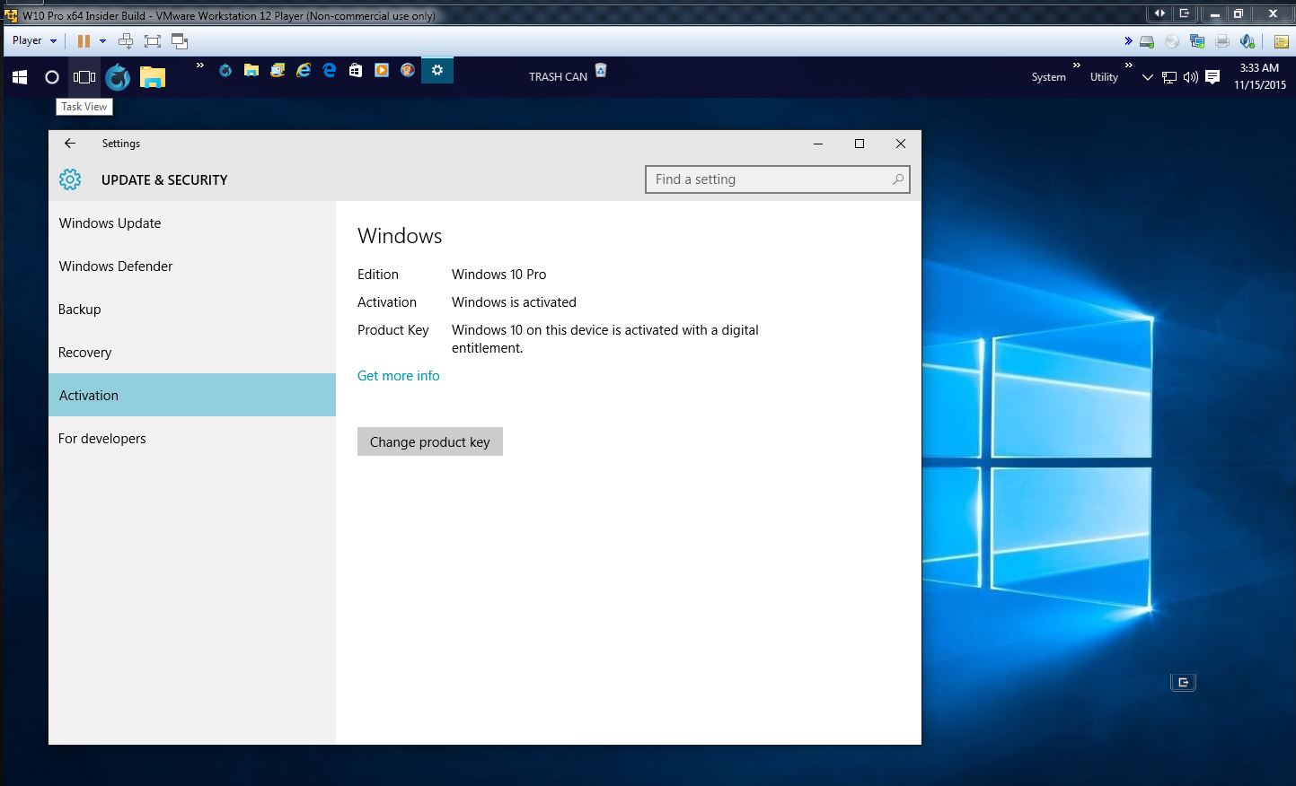The width and height of the screenshot is (1296, 786).
Task: Click the VMware printer device icon
Action: click(x=1222, y=41)
